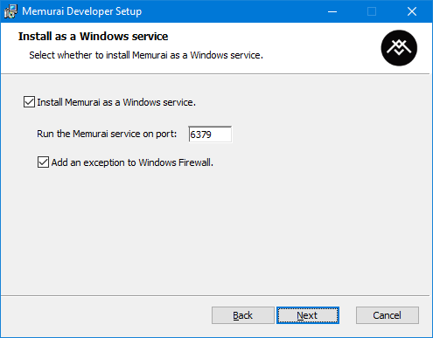Viewport: 433px width, 338px height.
Task: Click the horizontal separator above the buttons
Action: click(215, 296)
